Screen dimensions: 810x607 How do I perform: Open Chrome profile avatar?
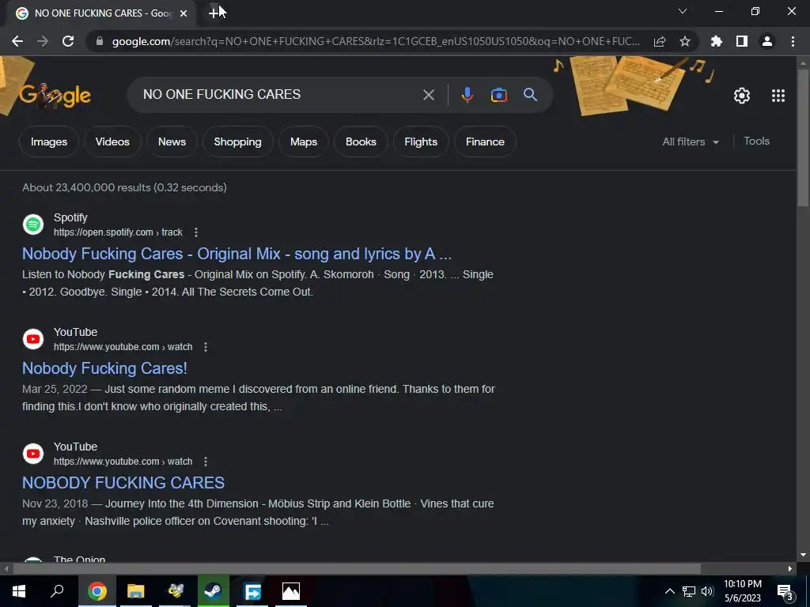coord(767,41)
